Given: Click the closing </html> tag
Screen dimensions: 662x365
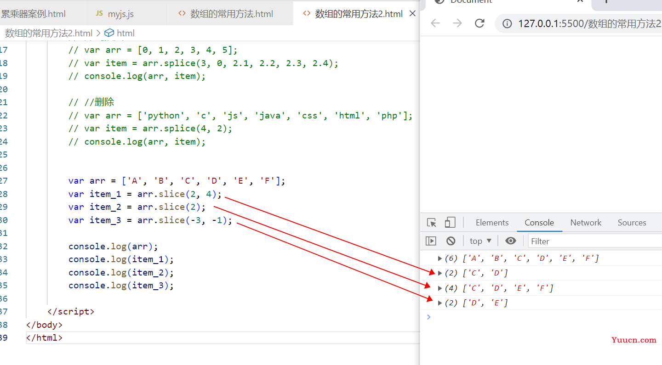Looking at the screenshot, I should (44, 338).
